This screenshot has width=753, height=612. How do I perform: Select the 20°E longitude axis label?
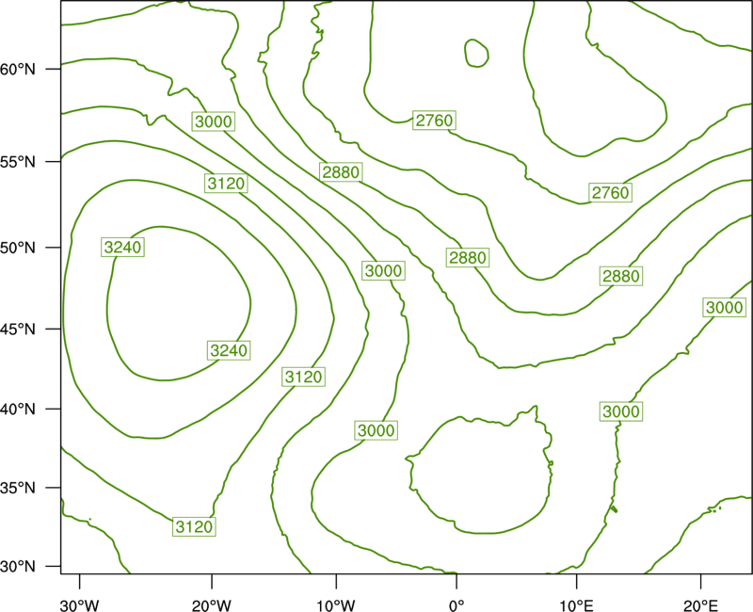click(x=700, y=605)
